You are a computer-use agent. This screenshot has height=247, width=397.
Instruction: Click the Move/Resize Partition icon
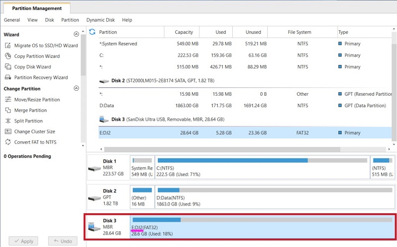[8, 100]
